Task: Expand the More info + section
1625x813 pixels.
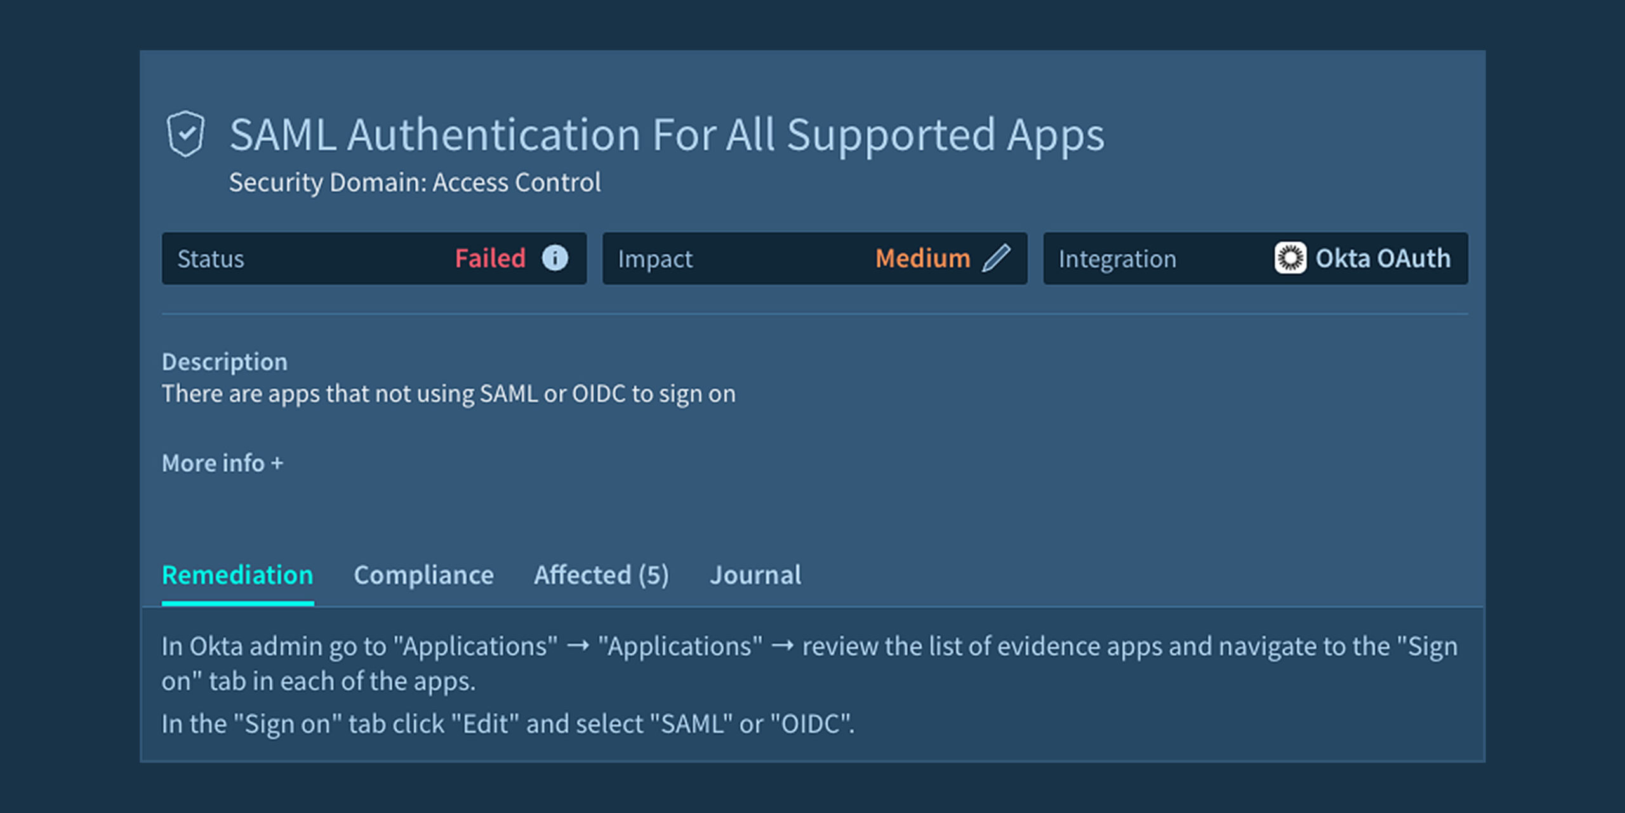Action: tap(222, 463)
